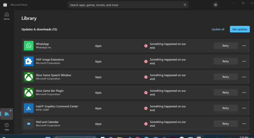
Task: Click error icon on Xbox Game Bar Plugin row
Action: point(146,92)
